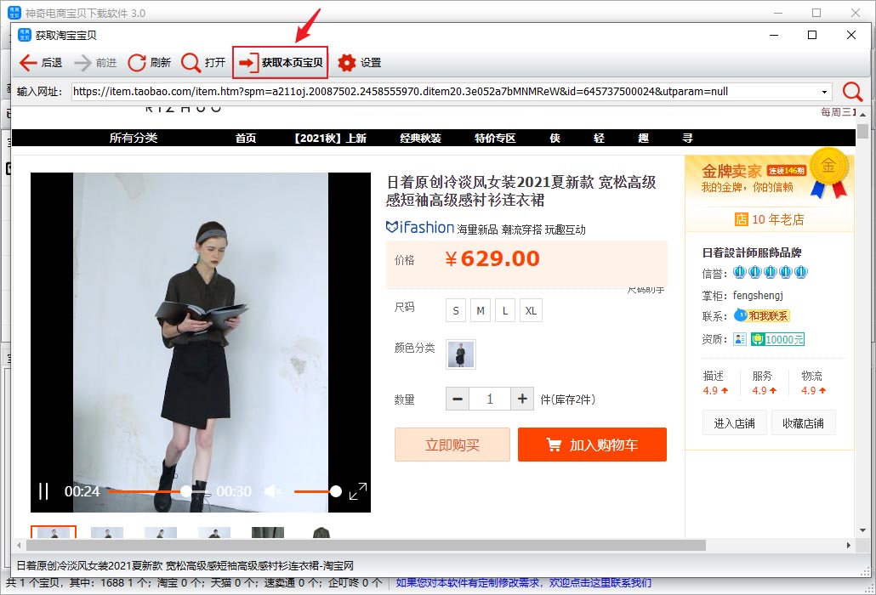Click 加入购物车 add to cart
876x595 pixels.
click(x=592, y=445)
